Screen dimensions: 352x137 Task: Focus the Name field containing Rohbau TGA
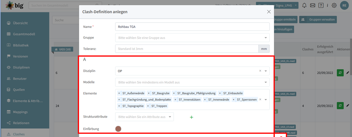pyautogui.click(x=192, y=26)
